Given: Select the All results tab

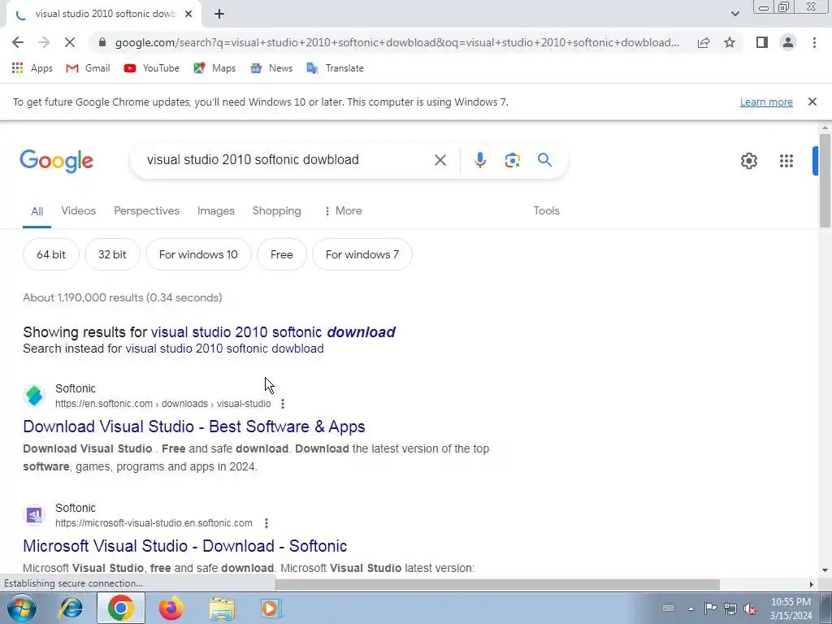Looking at the screenshot, I should [37, 211].
